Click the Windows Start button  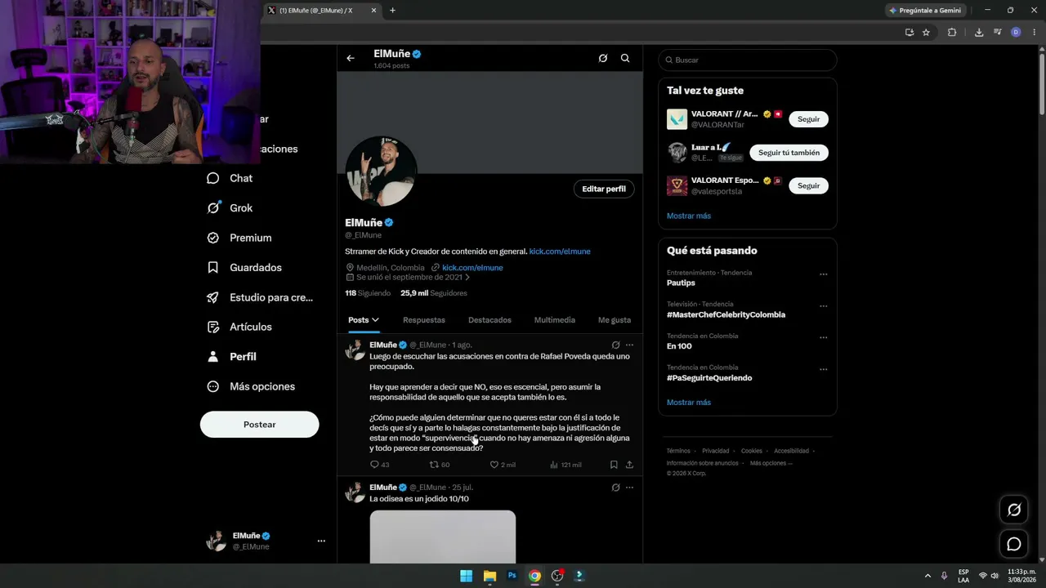coord(466,576)
